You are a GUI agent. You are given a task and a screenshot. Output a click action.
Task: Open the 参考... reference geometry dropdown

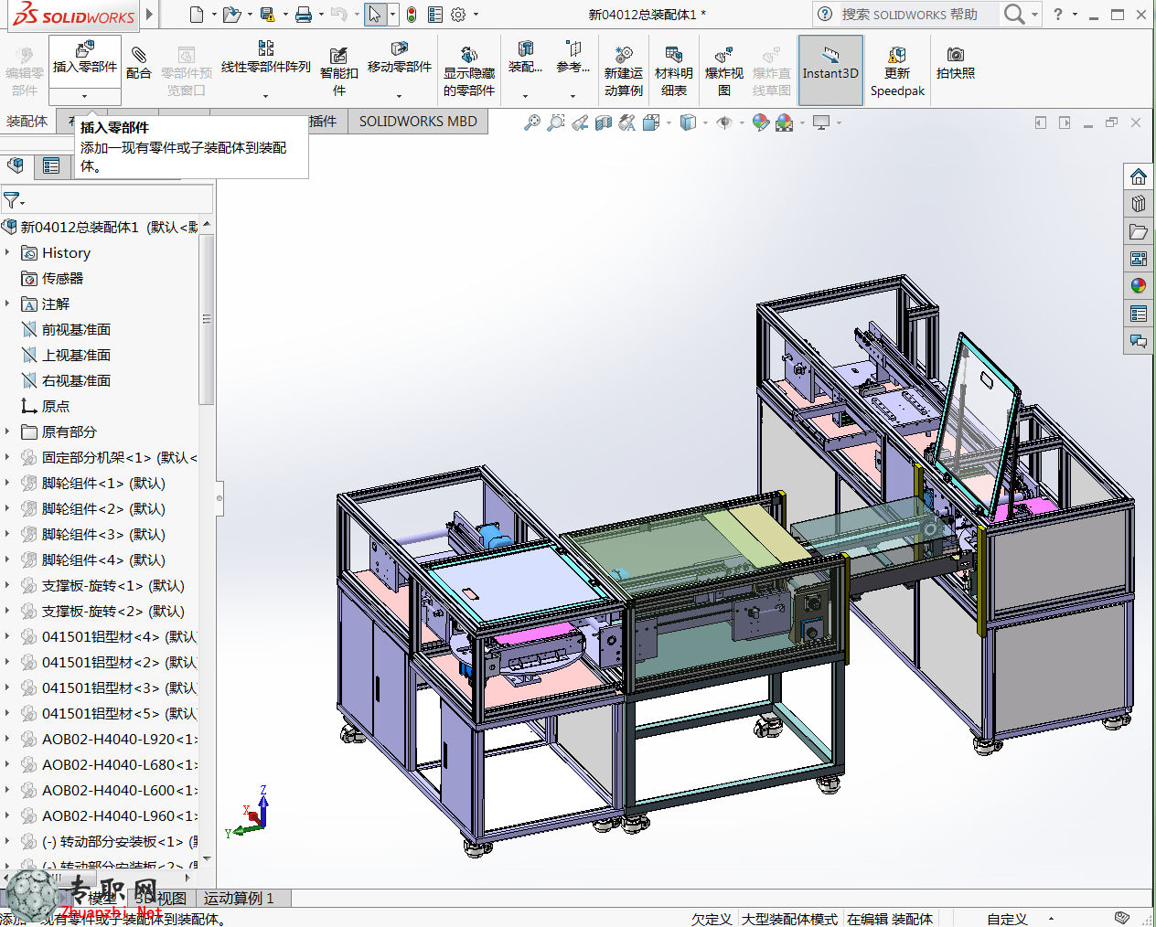pos(573,96)
